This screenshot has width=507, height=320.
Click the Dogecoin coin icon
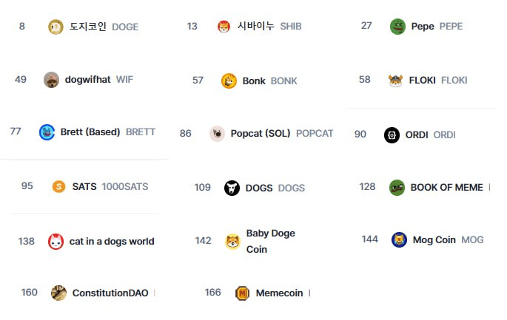tap(56, 27)
